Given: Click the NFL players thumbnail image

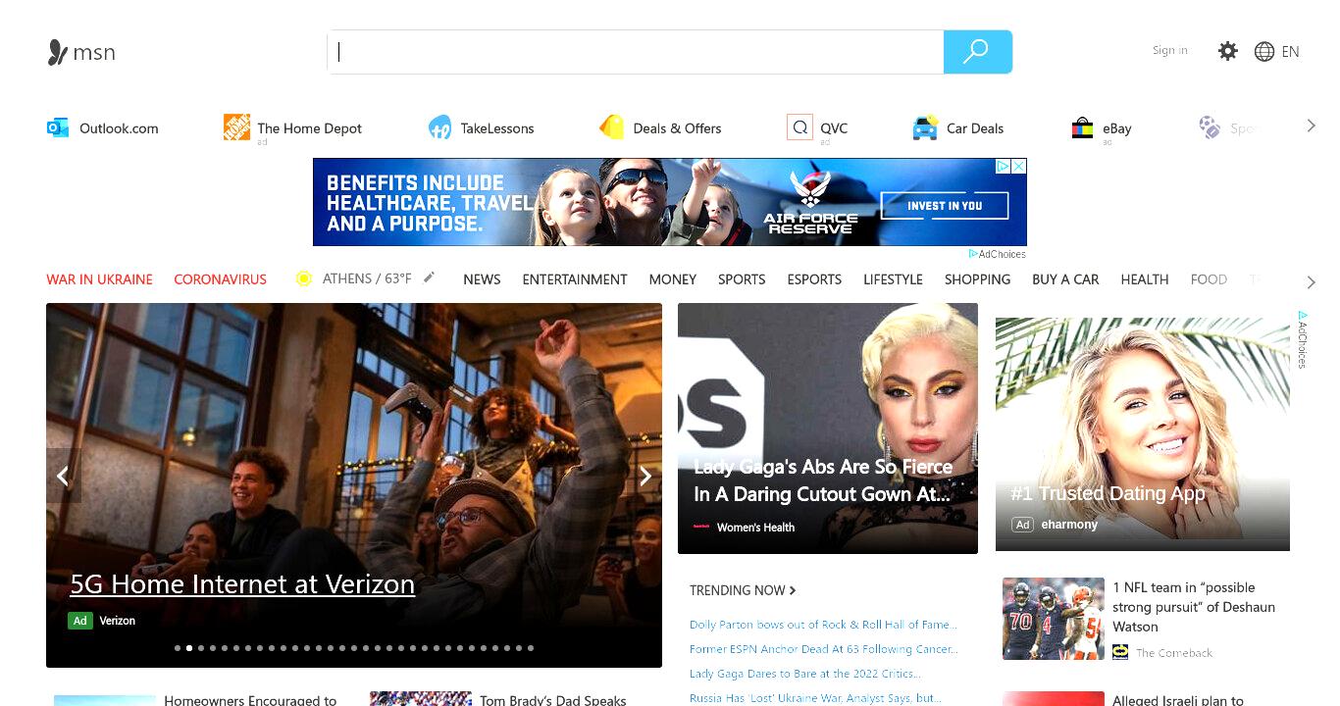Looking at the screenshot, I should pos(1054,619).
